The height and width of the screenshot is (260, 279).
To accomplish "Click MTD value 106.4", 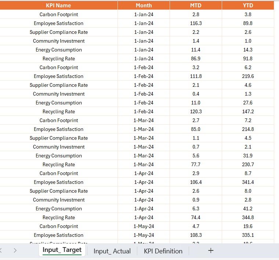I will point(196,182).
